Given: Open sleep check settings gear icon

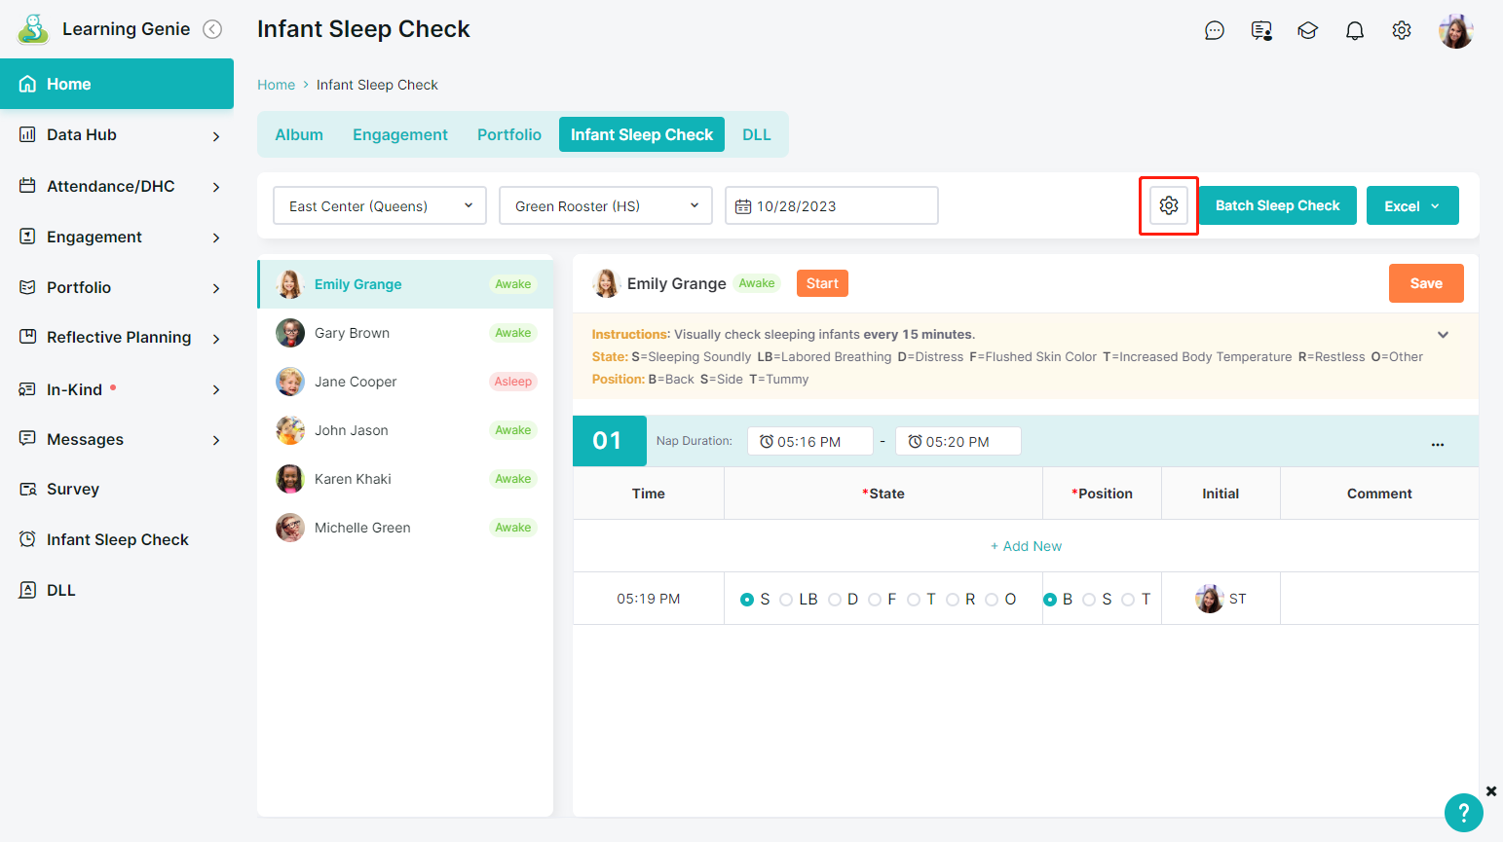Looking at the screenshot, I should (x=1168, y=205).
